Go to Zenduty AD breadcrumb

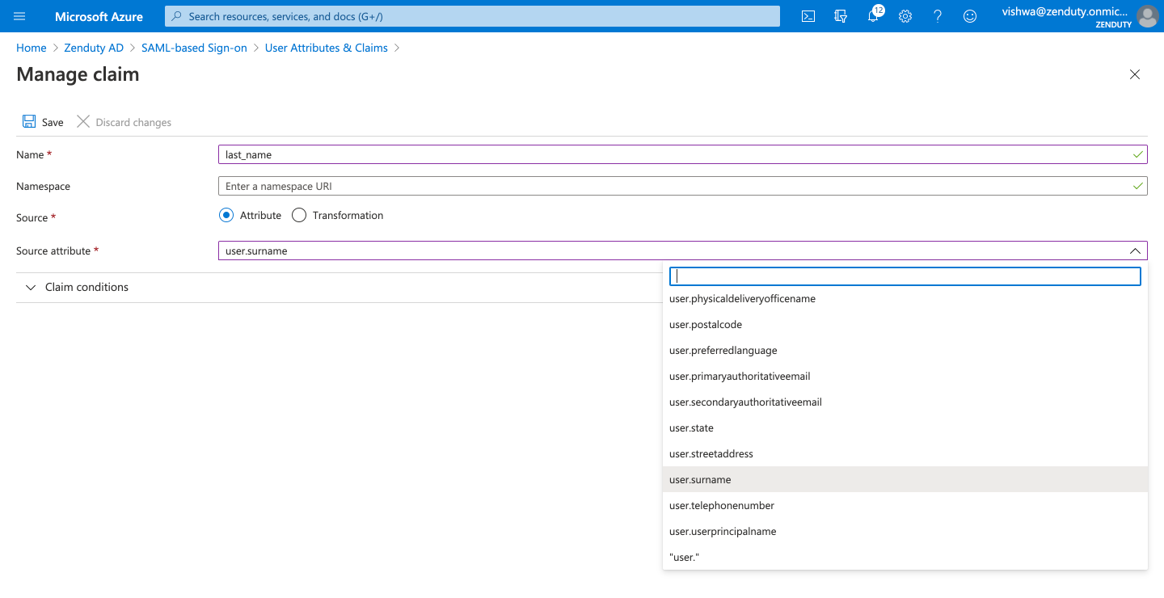tap(94, 48)
